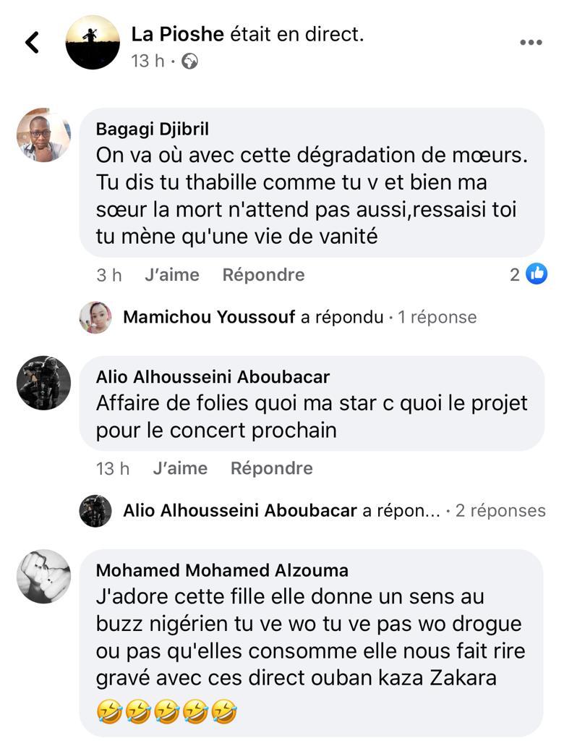This screenshot has width=564, height=741.
Task: Tap Alio Alhousseini Aboubacar's small reply avatar
Action: (x=95, y=510)
